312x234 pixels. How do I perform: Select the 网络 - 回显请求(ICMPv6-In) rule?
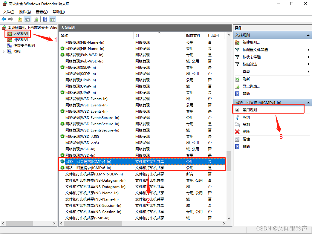pyautogui.click(x=88, y=168)
